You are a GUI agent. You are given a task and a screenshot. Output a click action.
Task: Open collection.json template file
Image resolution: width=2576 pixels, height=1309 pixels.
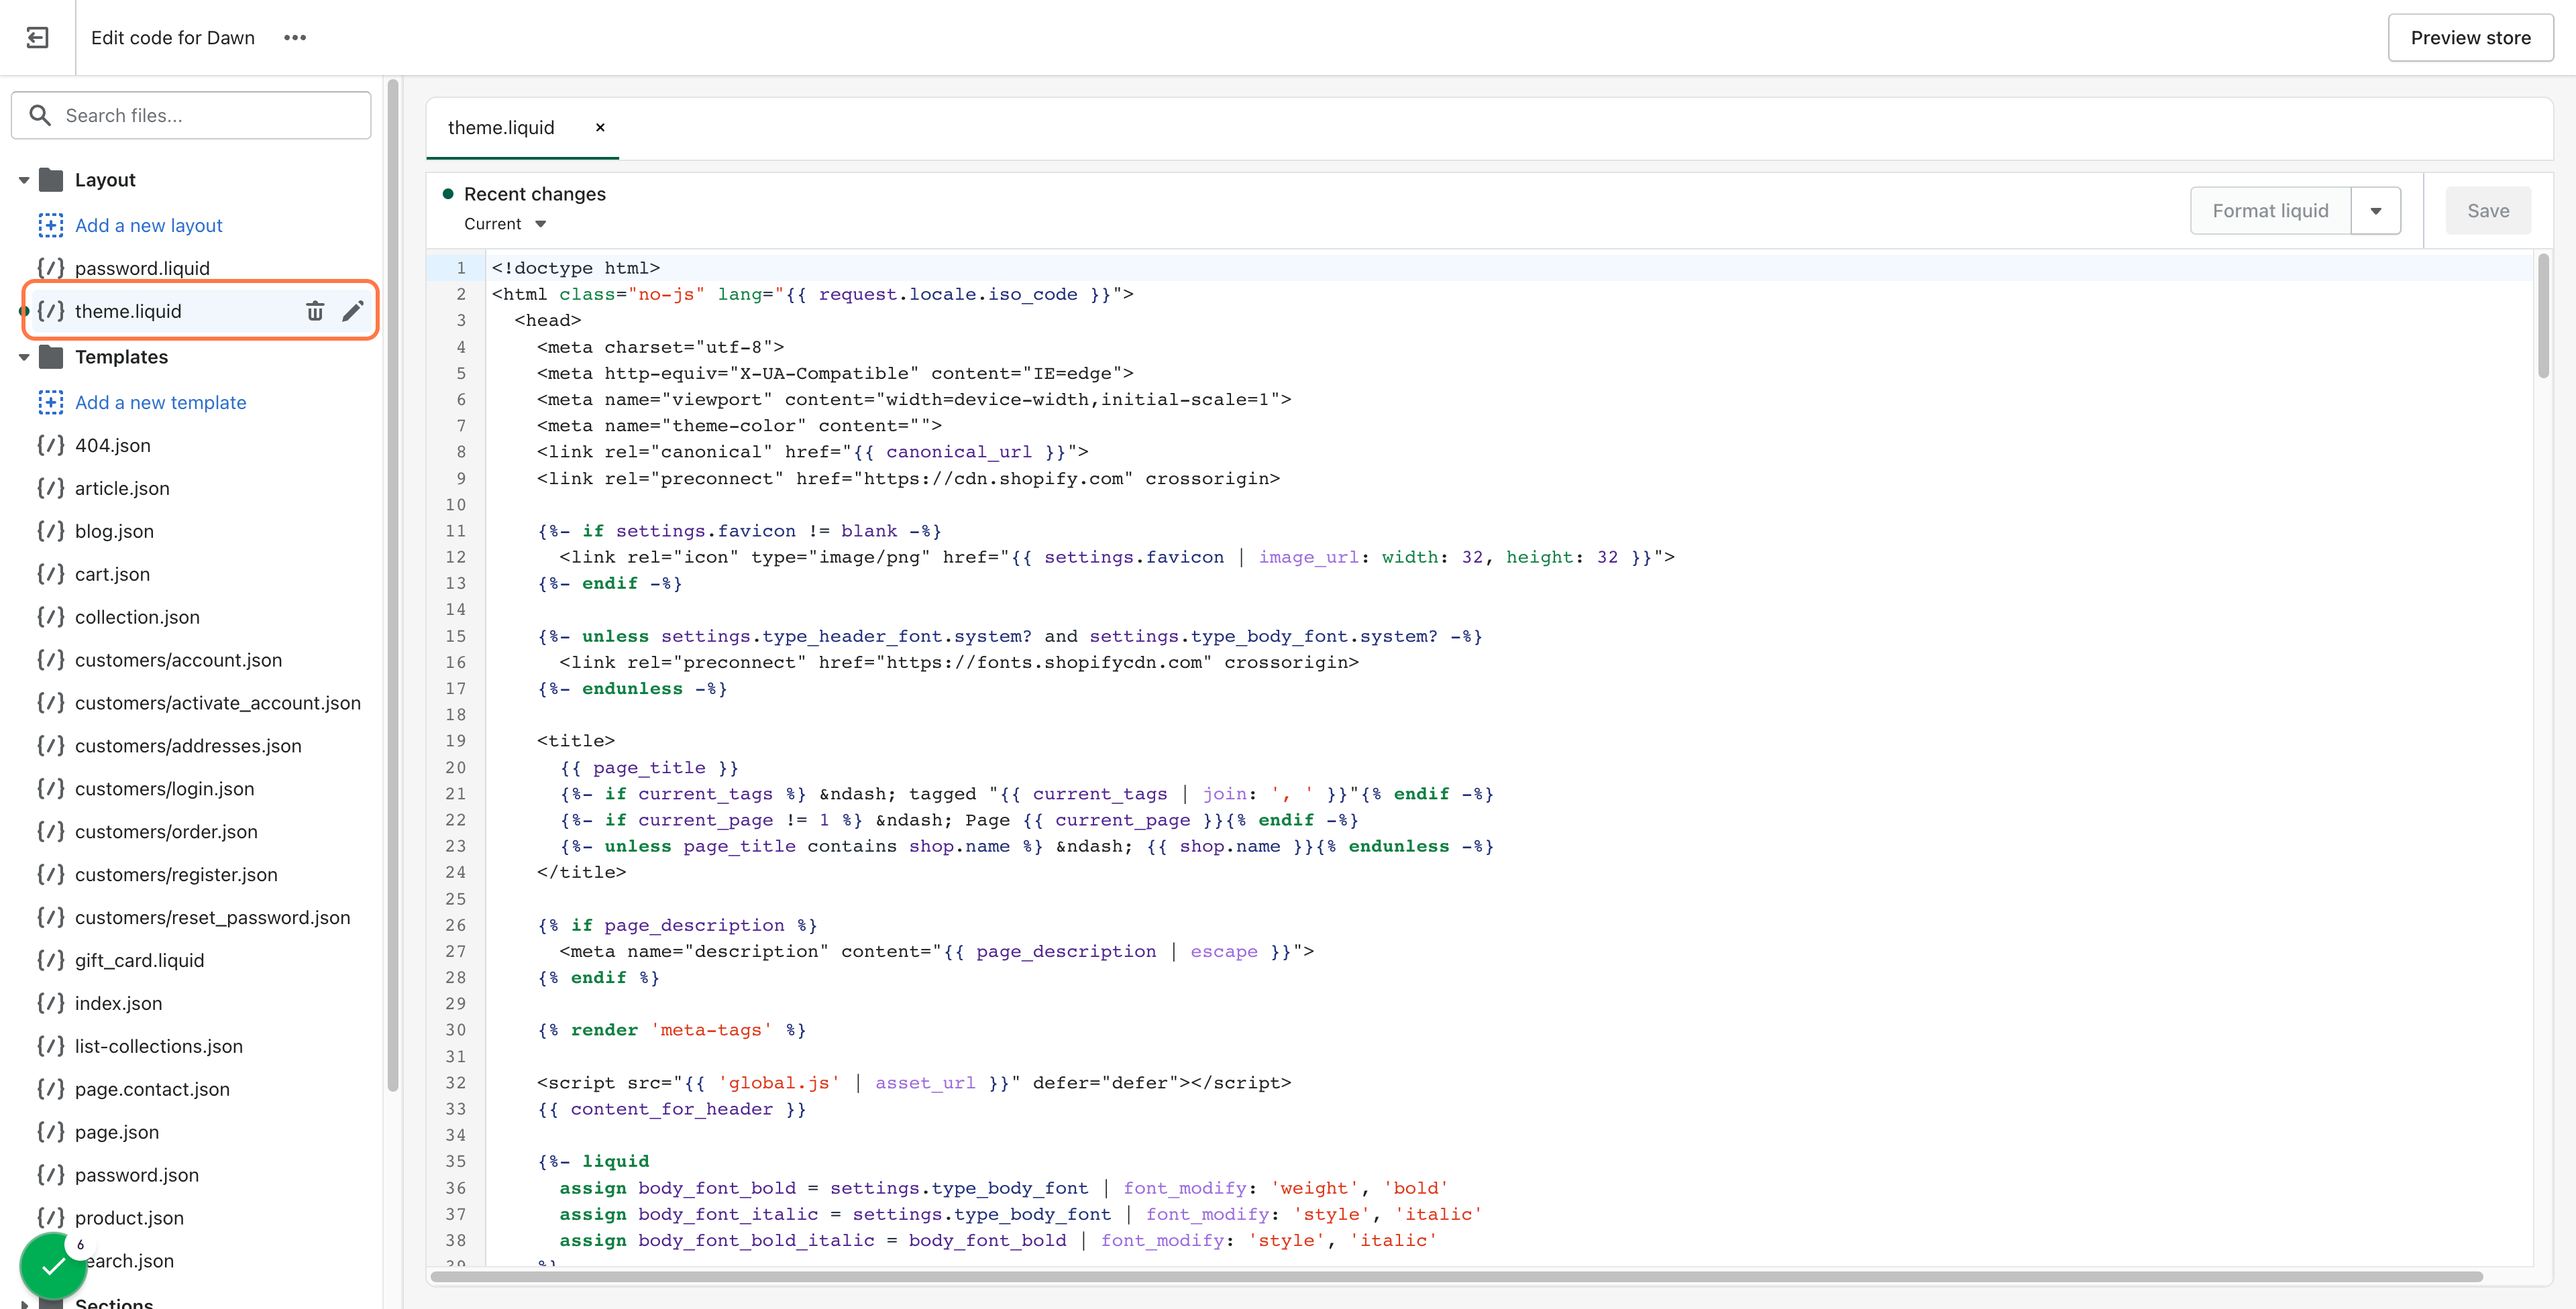137,617
